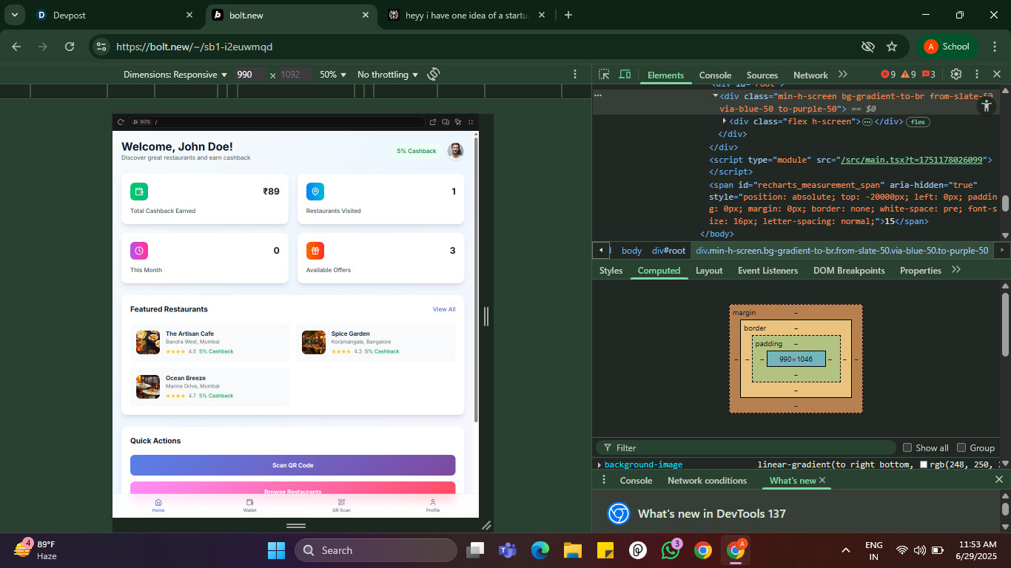Click the viewport width input showing 990
Screen dimensions: 1011x568
tap(249, 75)
